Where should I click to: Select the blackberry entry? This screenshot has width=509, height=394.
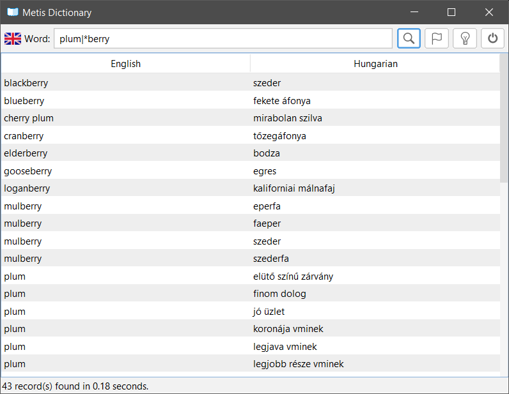[x=250, y=82]
